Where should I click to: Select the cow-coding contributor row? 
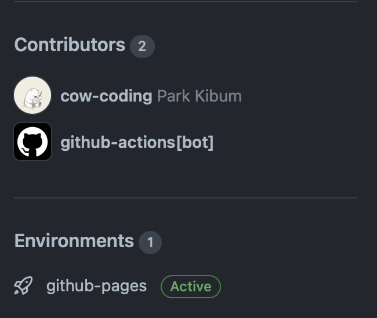point(128,96)
